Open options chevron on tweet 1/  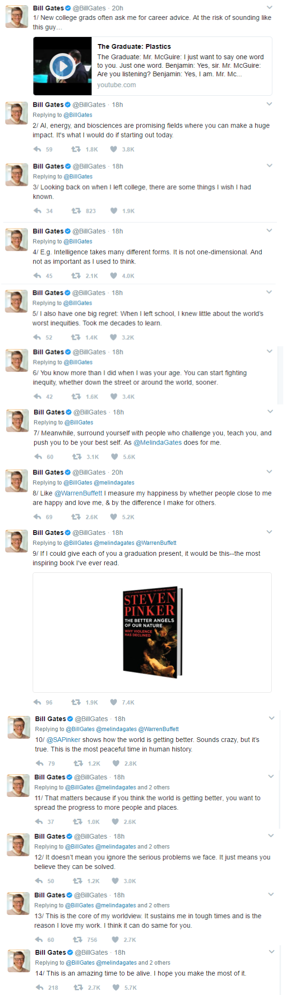269,8
